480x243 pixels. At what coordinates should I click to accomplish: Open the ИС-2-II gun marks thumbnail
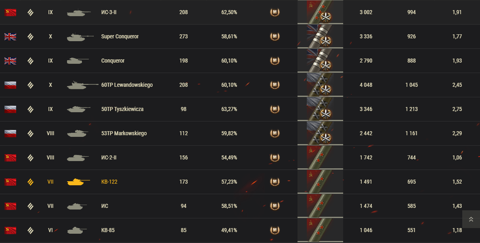click(320, 157)
